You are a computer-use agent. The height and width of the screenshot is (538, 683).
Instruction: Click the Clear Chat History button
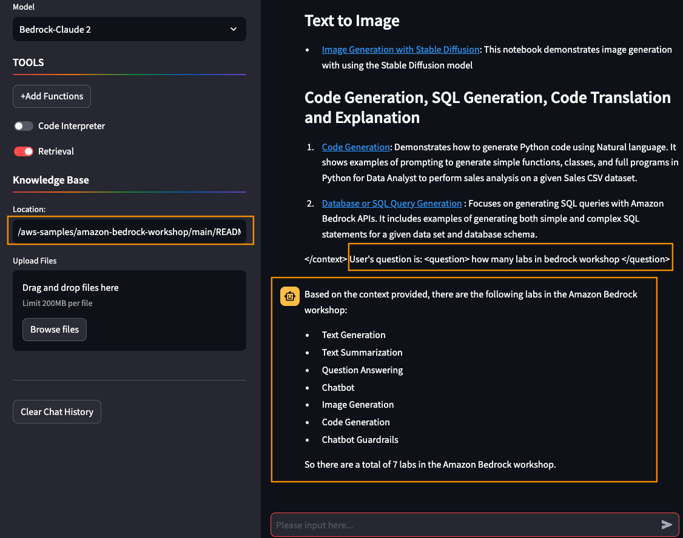click(57, 412)
